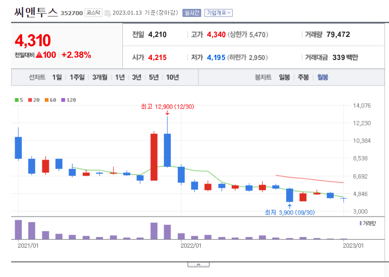The width and height of the screenshot is (389, 277).
Task: Click the 씨앤투스 stock name
Action: point(36,12)
